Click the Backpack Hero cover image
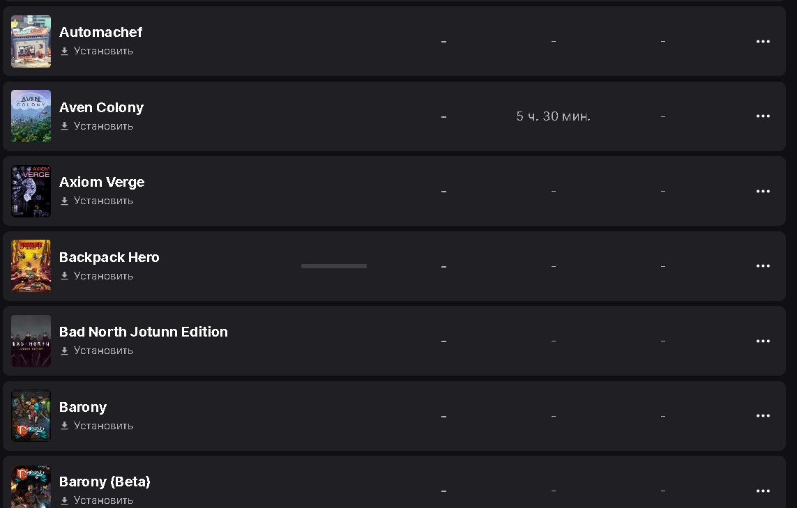This screenshot has width=797, height=508. click(31, 266)
